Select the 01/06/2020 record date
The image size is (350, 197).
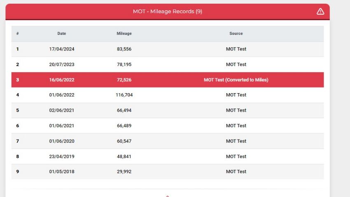tap(62, 141)
